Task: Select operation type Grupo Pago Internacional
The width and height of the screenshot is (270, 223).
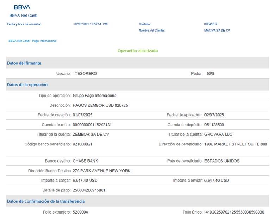Action: tap(95, 96)
